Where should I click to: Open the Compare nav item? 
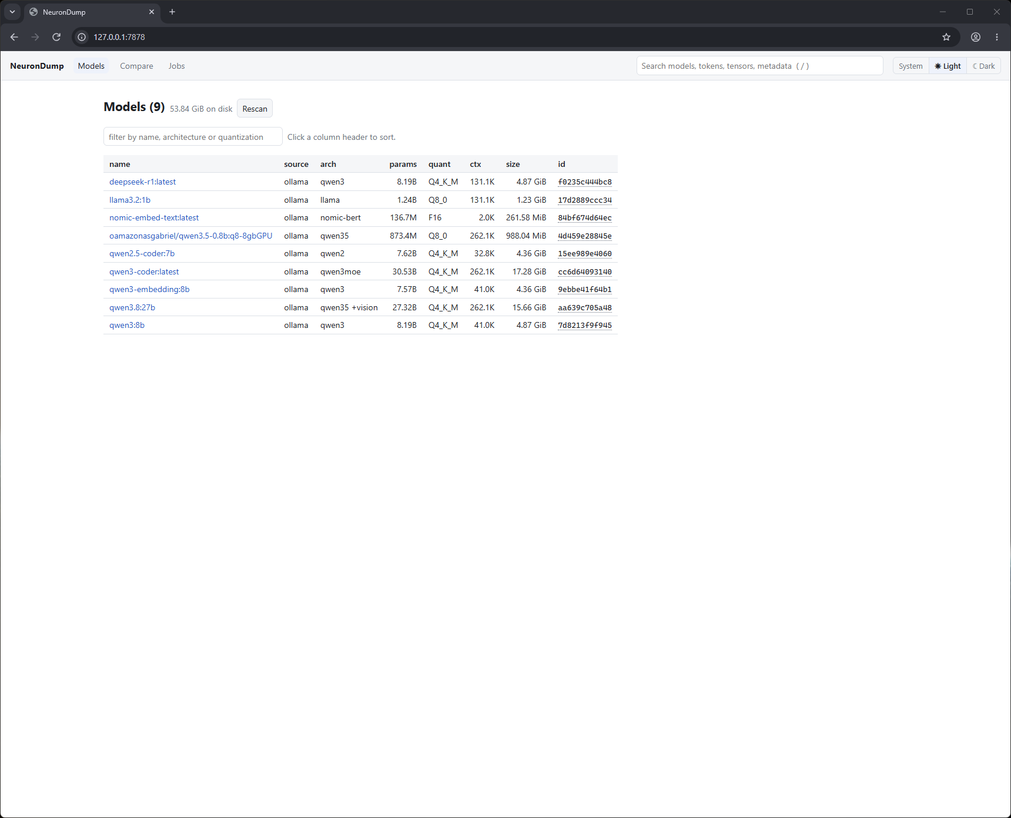(136, 66)
